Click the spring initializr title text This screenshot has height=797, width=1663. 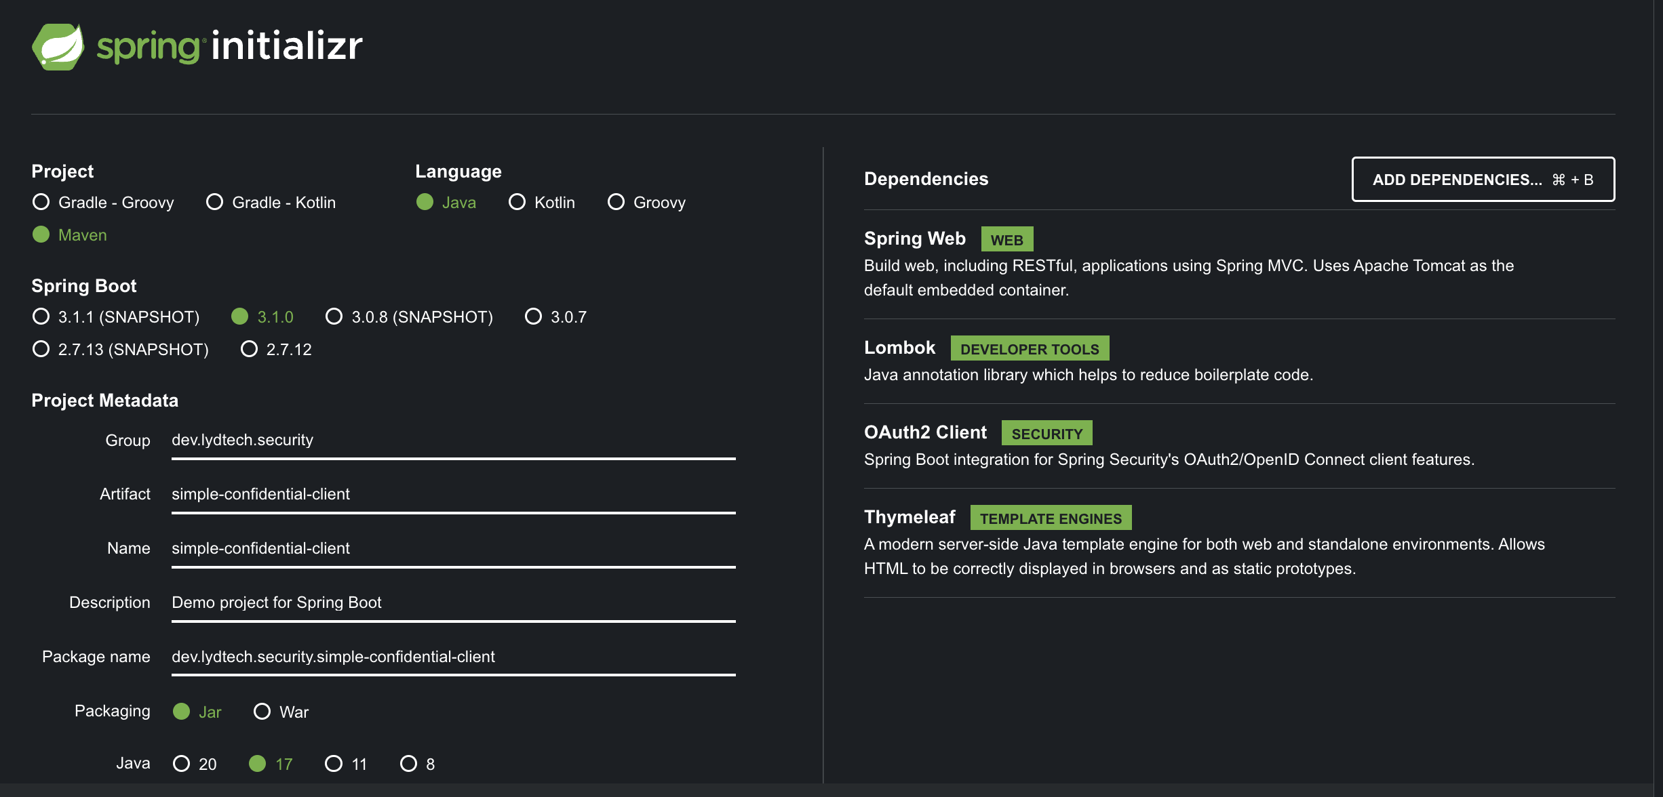click(230, 46)
